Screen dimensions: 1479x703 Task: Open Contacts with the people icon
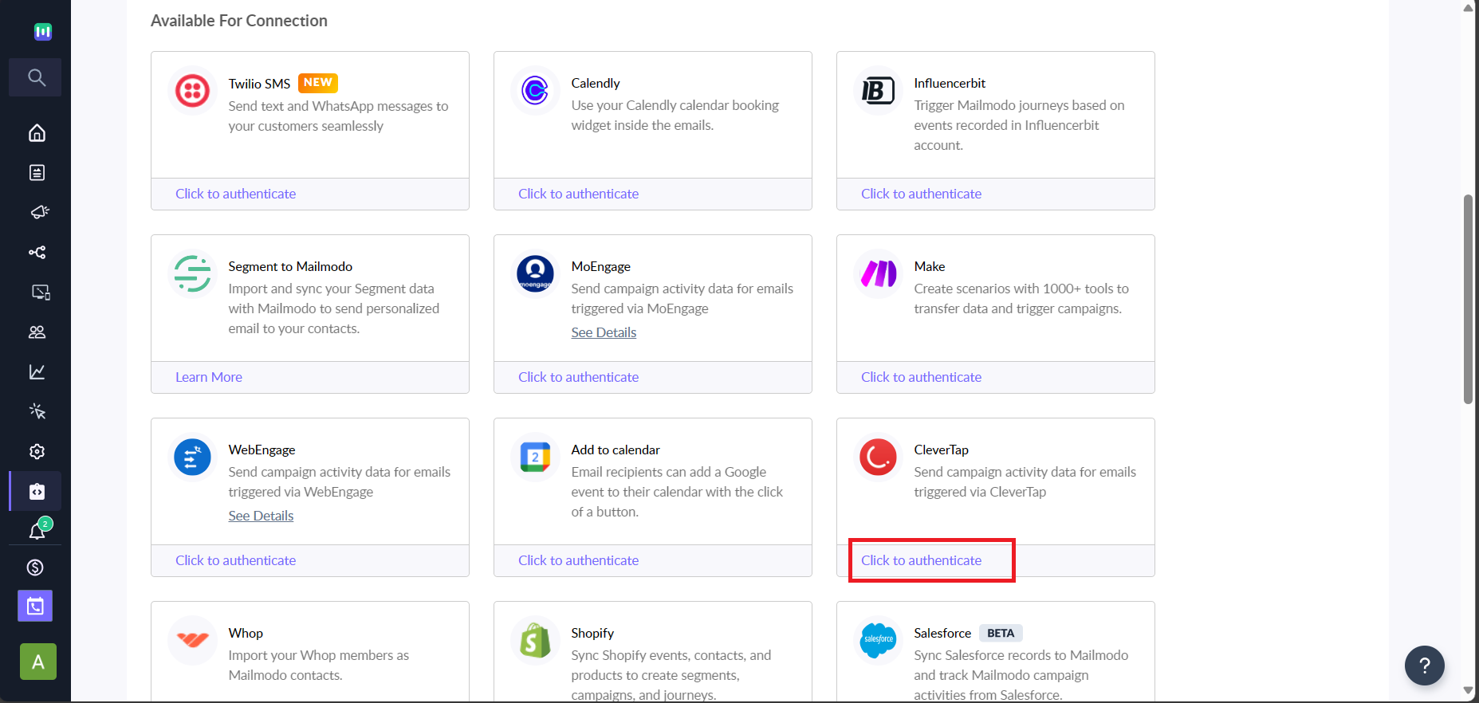(x=37, y=332)
